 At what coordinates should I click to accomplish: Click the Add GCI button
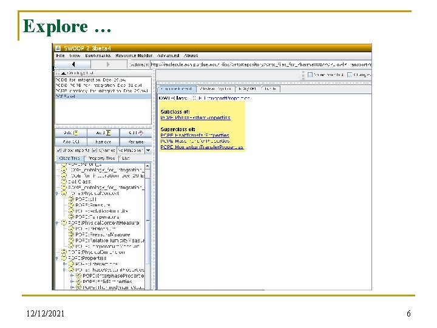coord(72,142)
